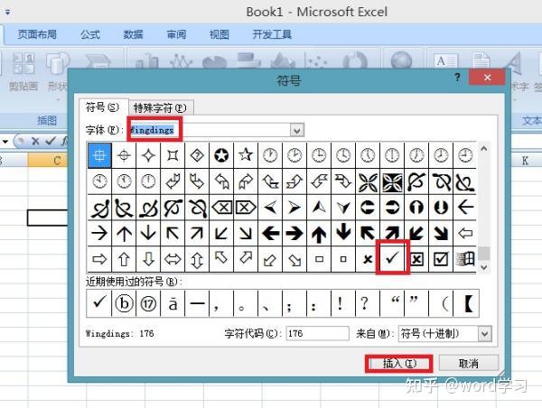Select the hollow left-right double arrow
Viewport: 542px width, 408px height.
173,259
